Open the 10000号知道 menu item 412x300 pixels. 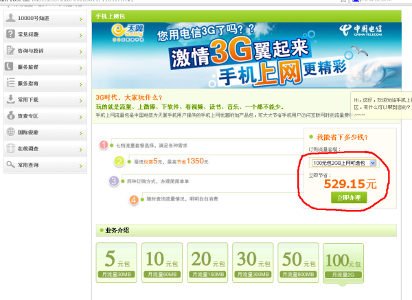tap(45, 18)
